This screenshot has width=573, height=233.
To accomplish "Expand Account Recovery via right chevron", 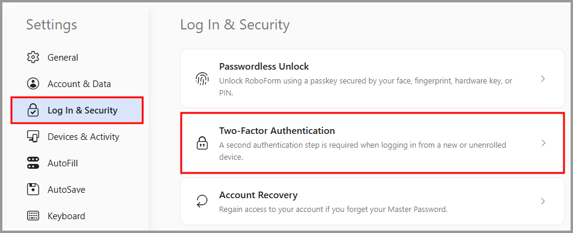I will click(543, 201).
